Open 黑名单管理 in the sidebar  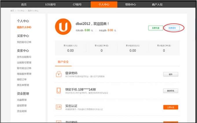pos(23,85)
